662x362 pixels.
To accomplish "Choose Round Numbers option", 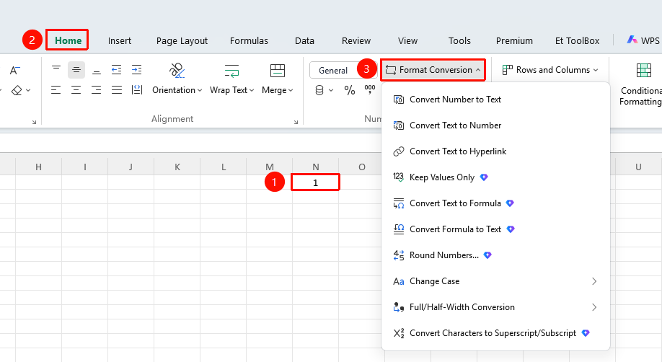I will (495, 255).
